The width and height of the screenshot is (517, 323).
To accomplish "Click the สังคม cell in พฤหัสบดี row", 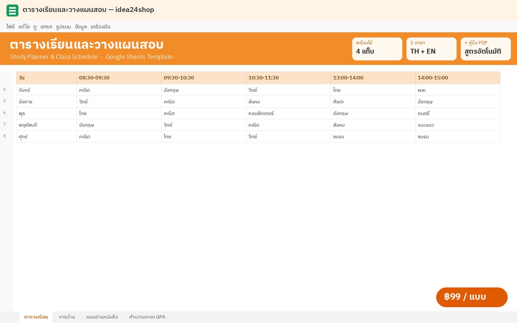I will coord(373,125).
